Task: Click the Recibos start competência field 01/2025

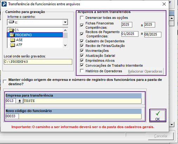Action: (130, 34)
